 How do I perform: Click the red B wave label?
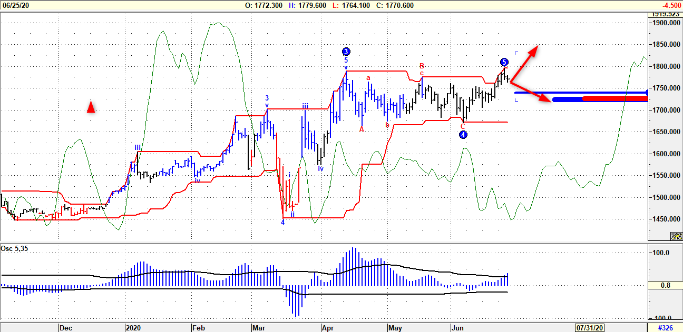click(x=422, y=66)
